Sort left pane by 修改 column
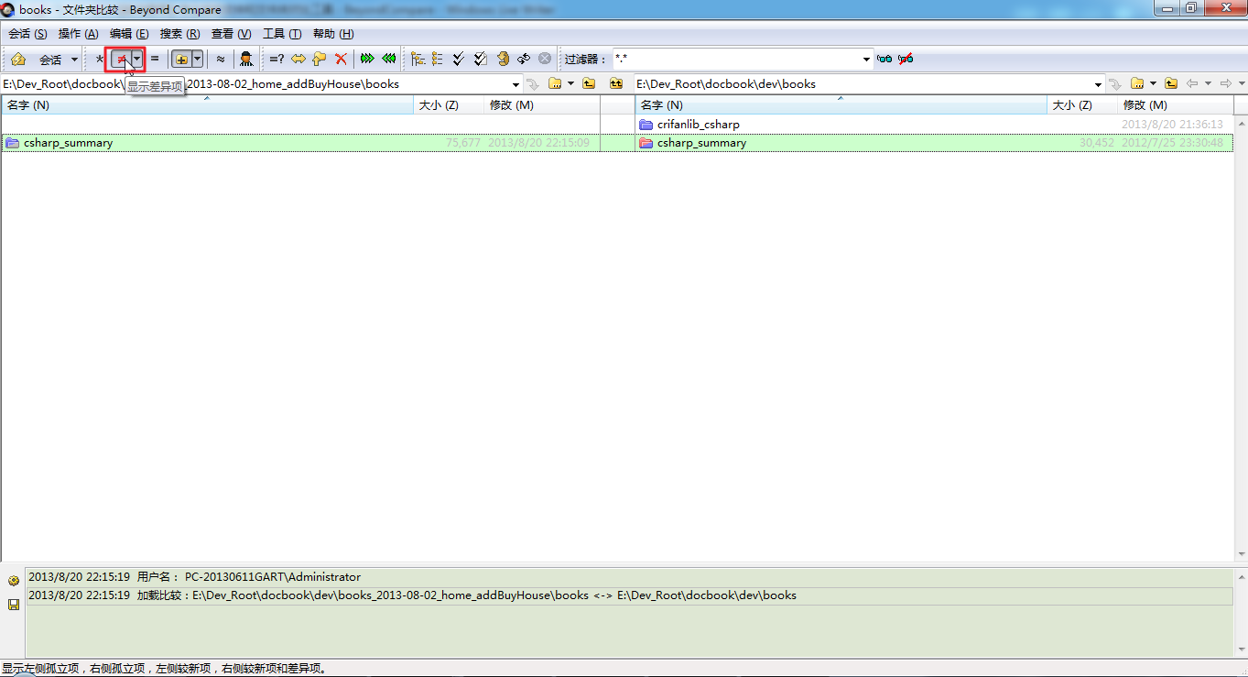Image resolution: width=1248 pixels, height=677 pixels. point(541,105)
